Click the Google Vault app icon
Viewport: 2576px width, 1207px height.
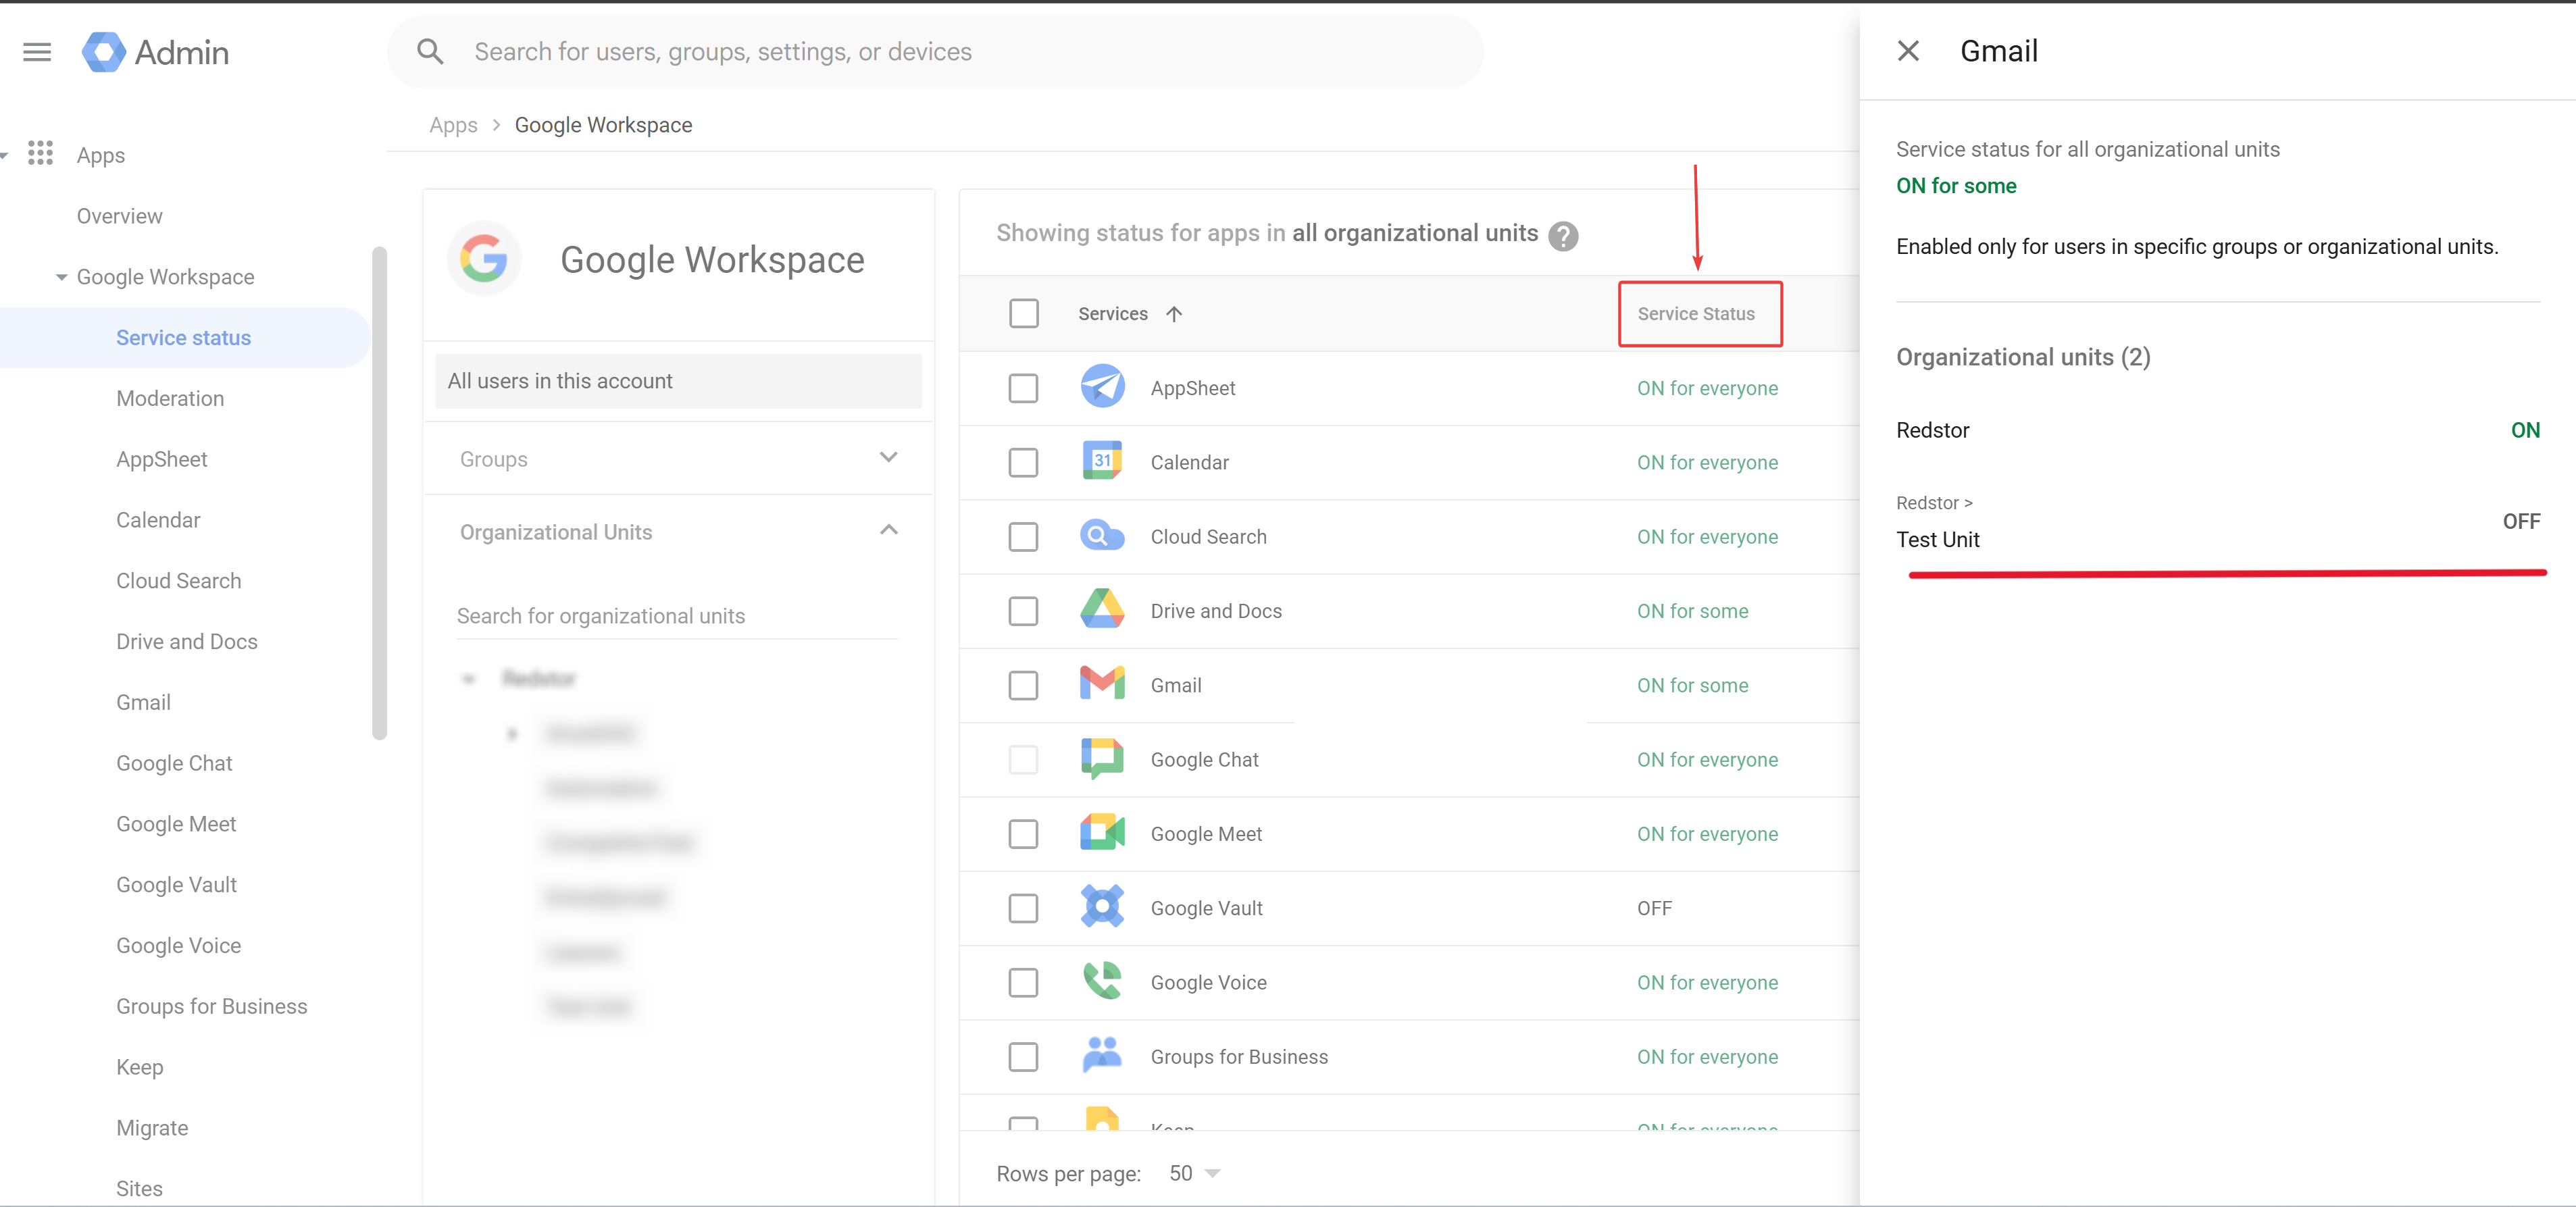(1102, 907)
